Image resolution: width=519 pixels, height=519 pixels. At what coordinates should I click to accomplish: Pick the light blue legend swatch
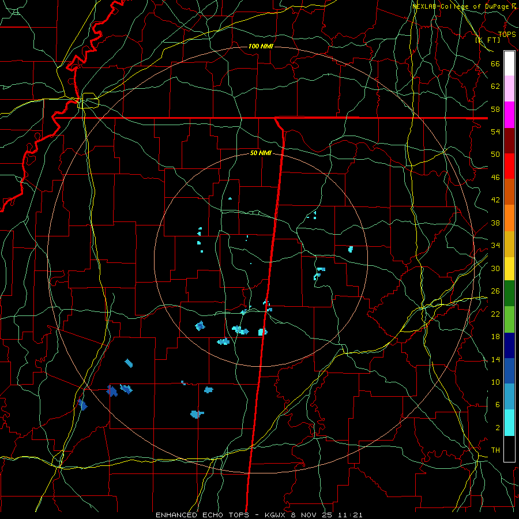[x=509, y=397]
